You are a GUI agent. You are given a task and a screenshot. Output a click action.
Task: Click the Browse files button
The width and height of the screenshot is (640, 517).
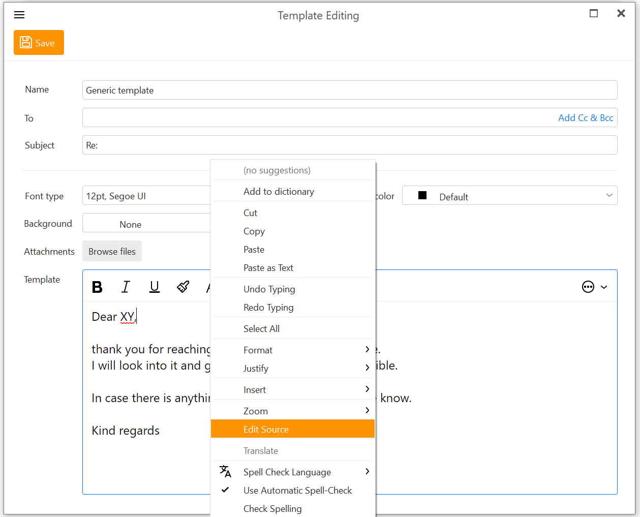[x=112, y=252]
